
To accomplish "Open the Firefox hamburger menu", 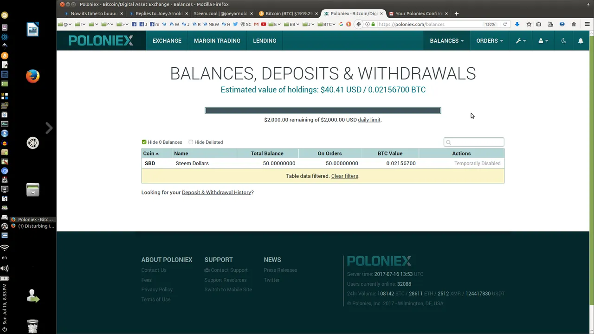I will pos(587,24).
